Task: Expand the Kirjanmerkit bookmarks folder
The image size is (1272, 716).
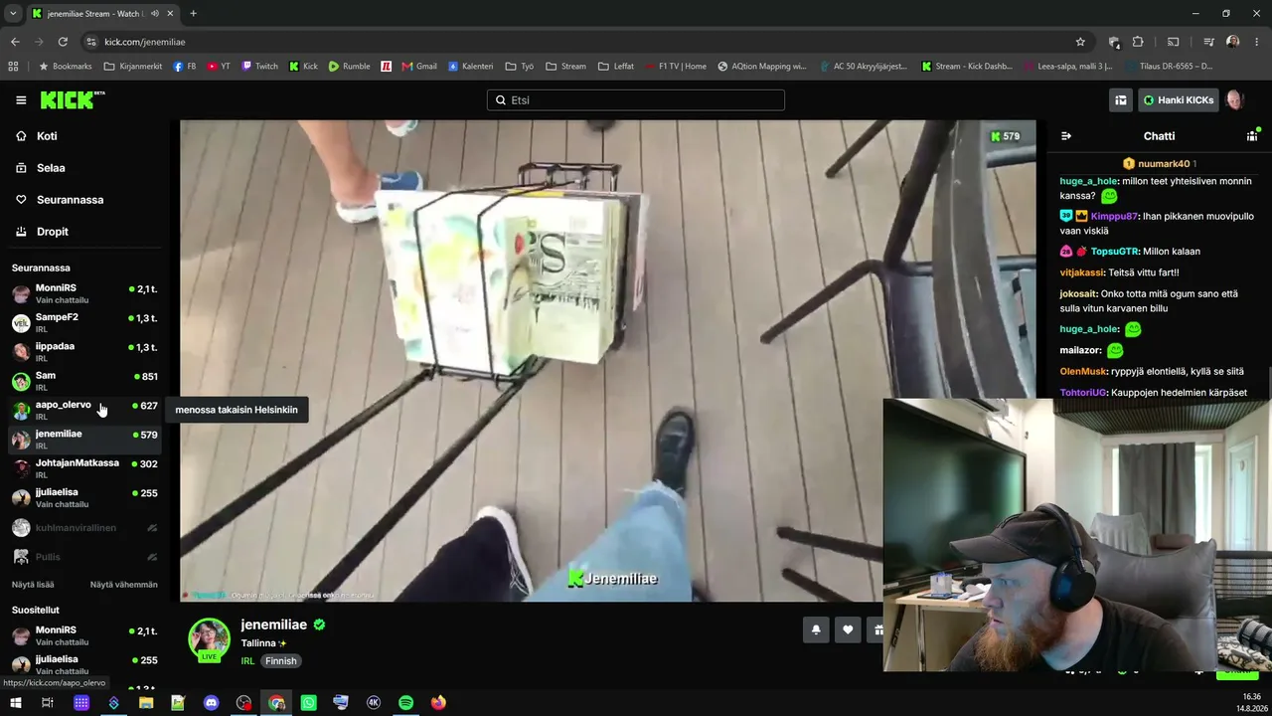Action: [135, 67]
